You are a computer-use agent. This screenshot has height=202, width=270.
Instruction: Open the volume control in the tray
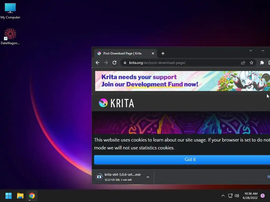click(237, 196)
